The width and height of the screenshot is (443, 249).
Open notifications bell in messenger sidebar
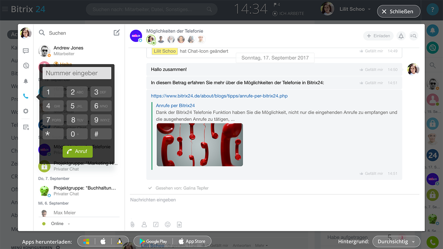point(26,81)
